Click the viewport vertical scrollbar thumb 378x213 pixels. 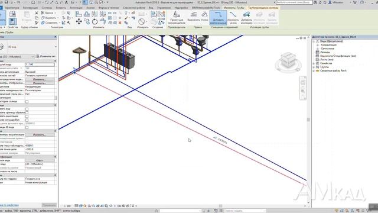click(308, 120)
